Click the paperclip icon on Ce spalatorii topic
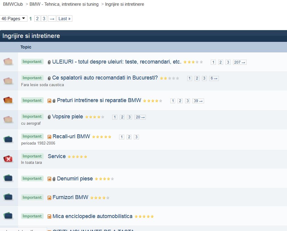Viewport: 287px width, 231px height. click(49, 78)
